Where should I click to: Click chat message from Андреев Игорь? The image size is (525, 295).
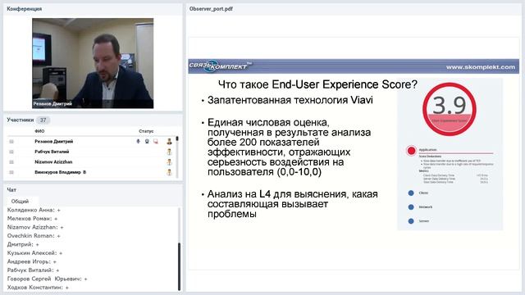[x=32, y=261]
